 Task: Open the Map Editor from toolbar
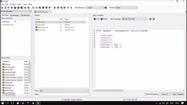(x=46, y=8)
